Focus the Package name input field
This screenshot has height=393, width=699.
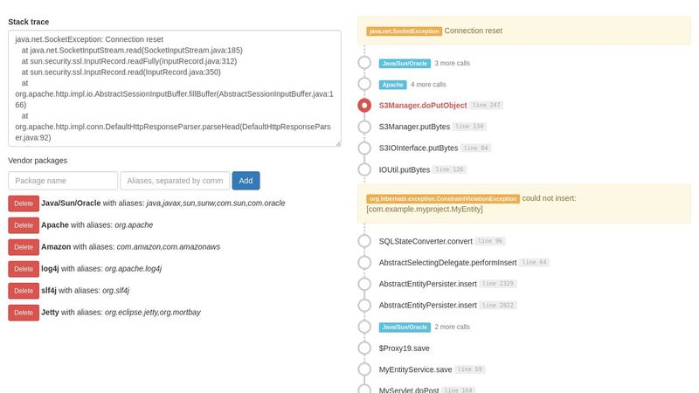tap(63, 181)
